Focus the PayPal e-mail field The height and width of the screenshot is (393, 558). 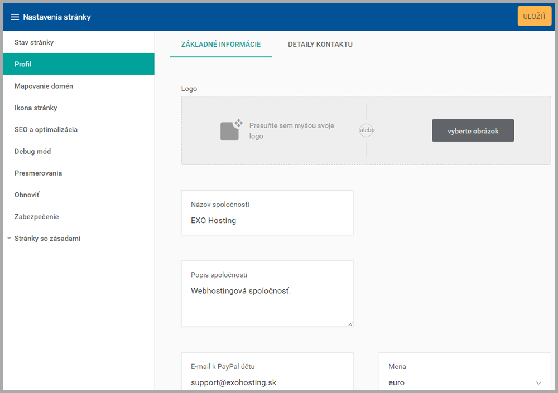tap(267, 382)
